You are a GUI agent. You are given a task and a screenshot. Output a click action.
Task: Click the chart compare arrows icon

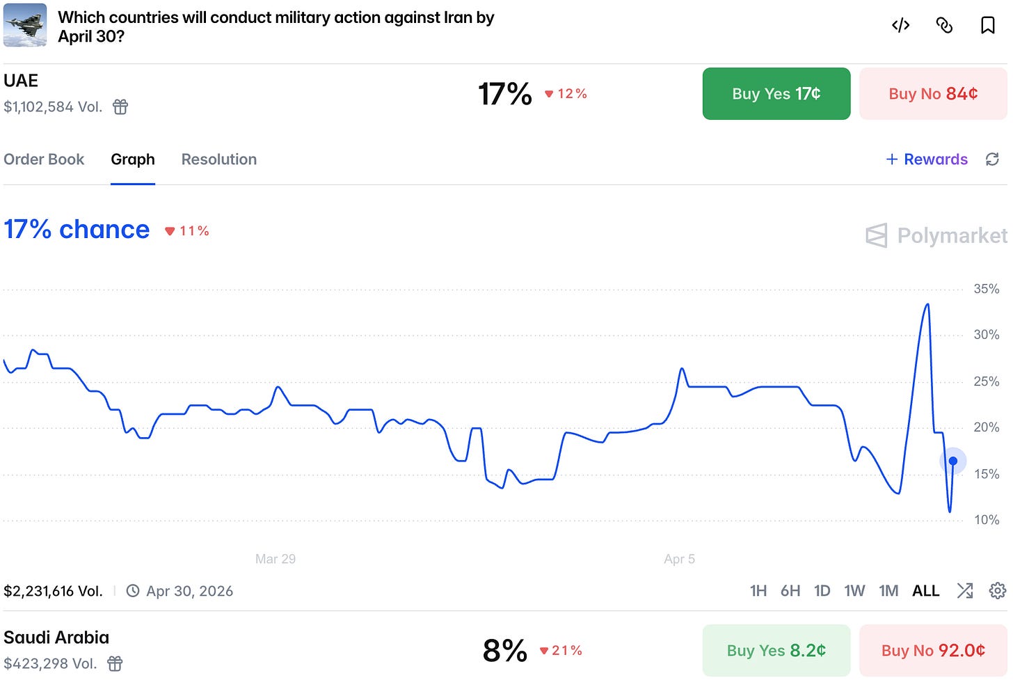965,591
